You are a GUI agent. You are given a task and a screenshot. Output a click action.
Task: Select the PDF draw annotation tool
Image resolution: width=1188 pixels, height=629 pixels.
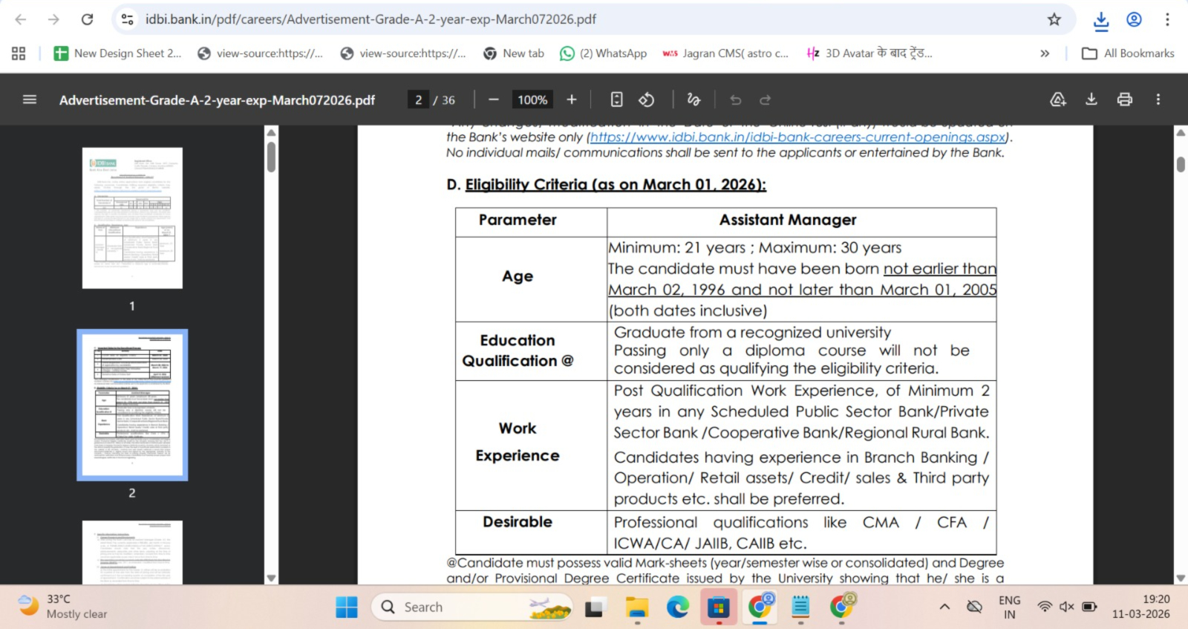[x=693, y=100]
